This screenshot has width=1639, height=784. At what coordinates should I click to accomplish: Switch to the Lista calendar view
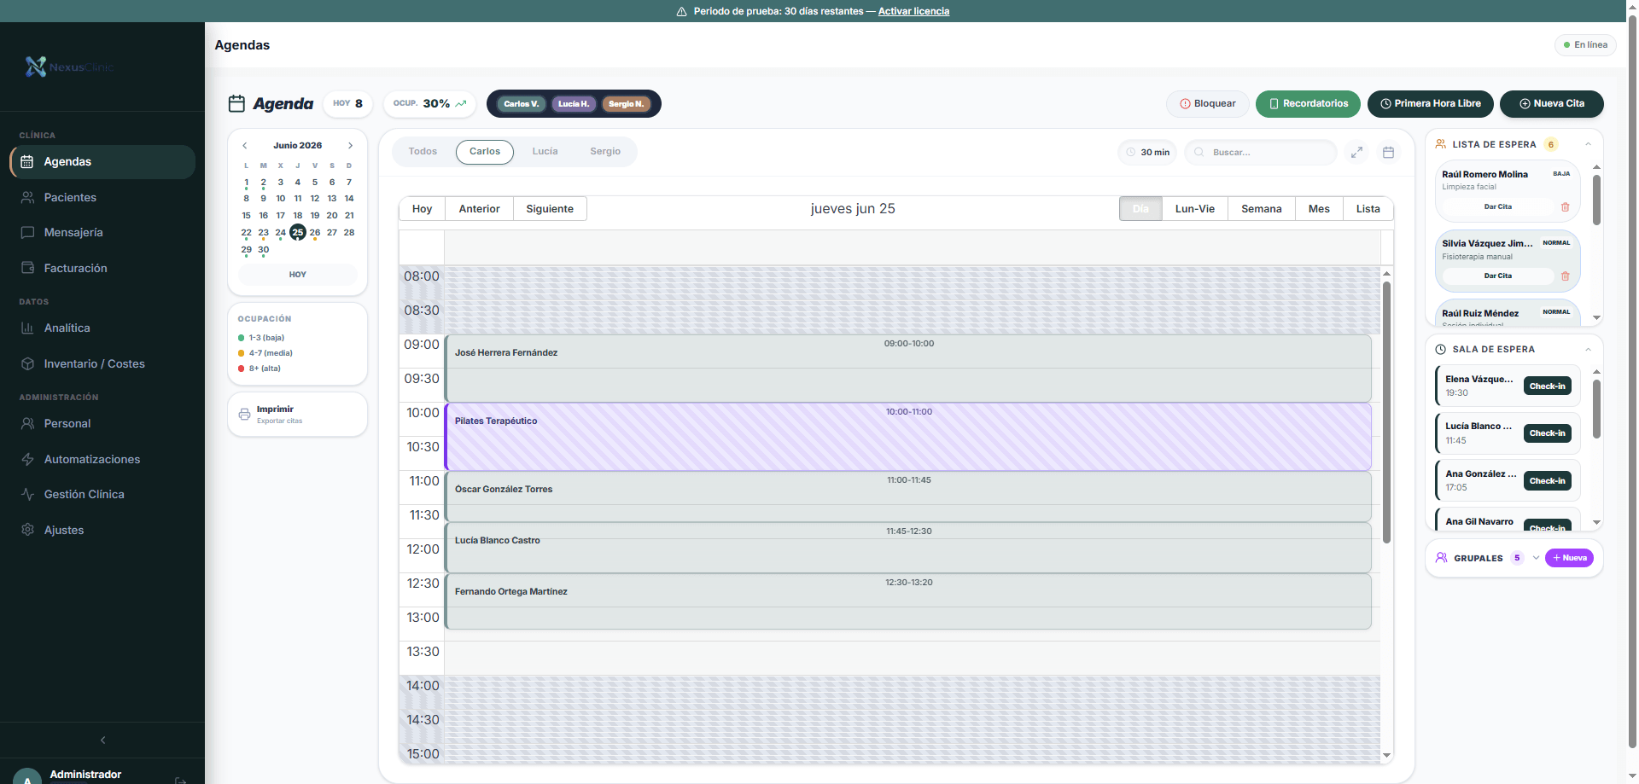point(1368,209)
